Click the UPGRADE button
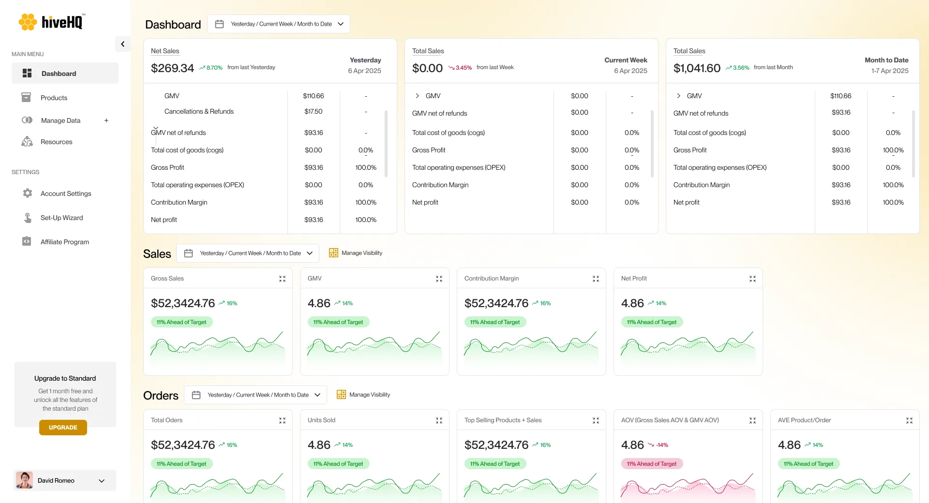Image resolution: width=929 pixels, height=503 pixels. click(63, 428)
